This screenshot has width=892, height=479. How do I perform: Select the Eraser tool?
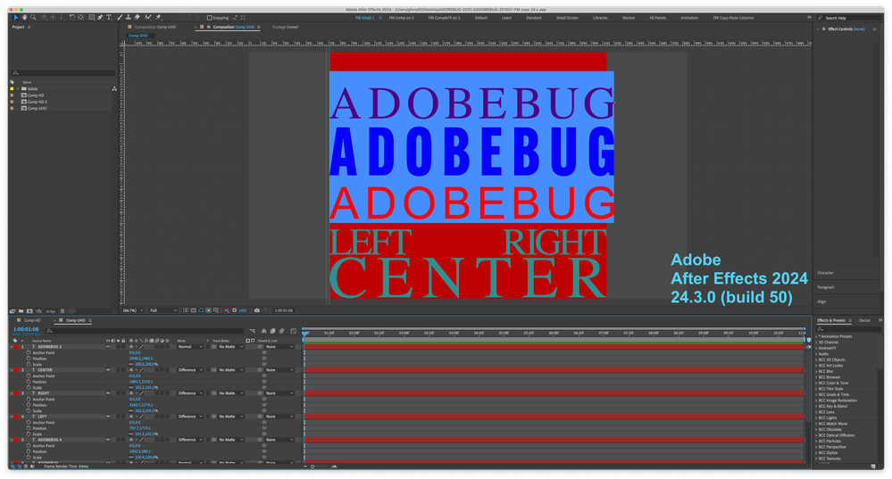click(138, 18)
